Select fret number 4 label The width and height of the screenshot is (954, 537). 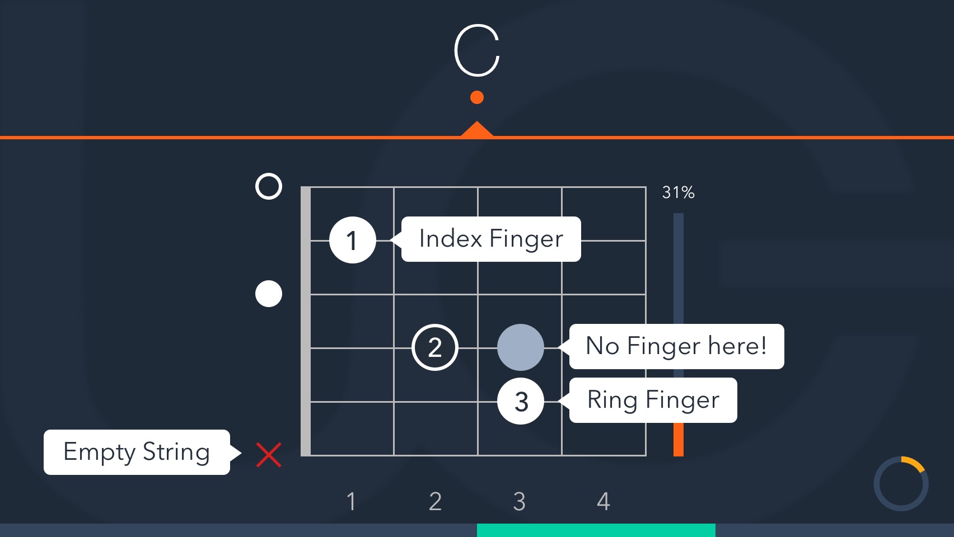pyautogui.click(x=603, y=501)
